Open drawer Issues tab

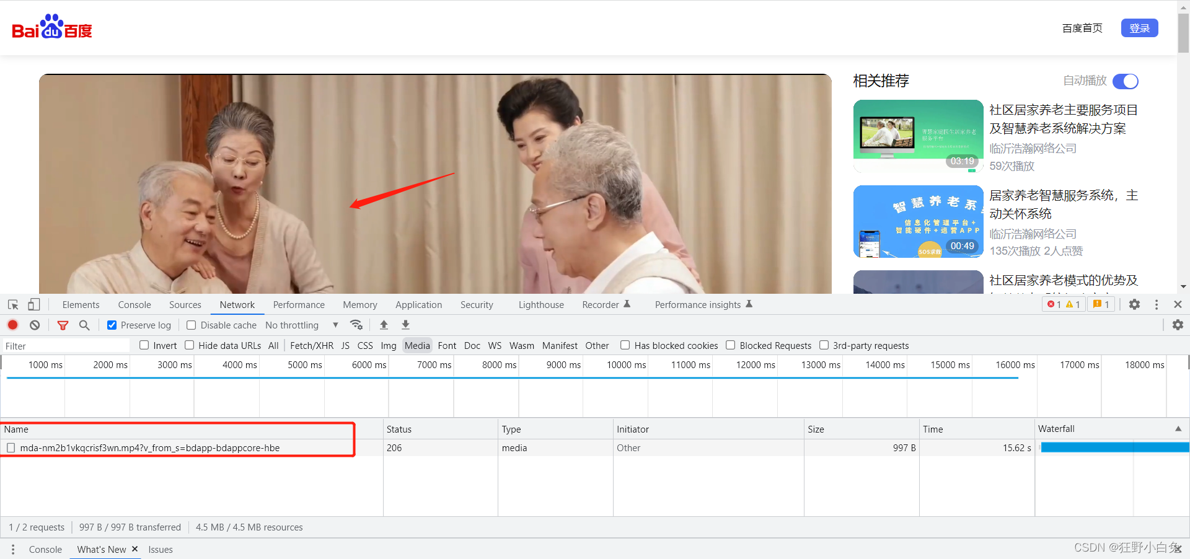(x=161, y=549)
